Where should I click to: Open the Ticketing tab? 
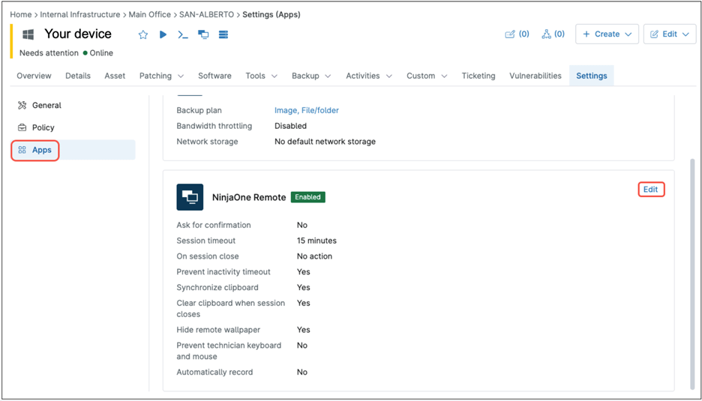478,76
